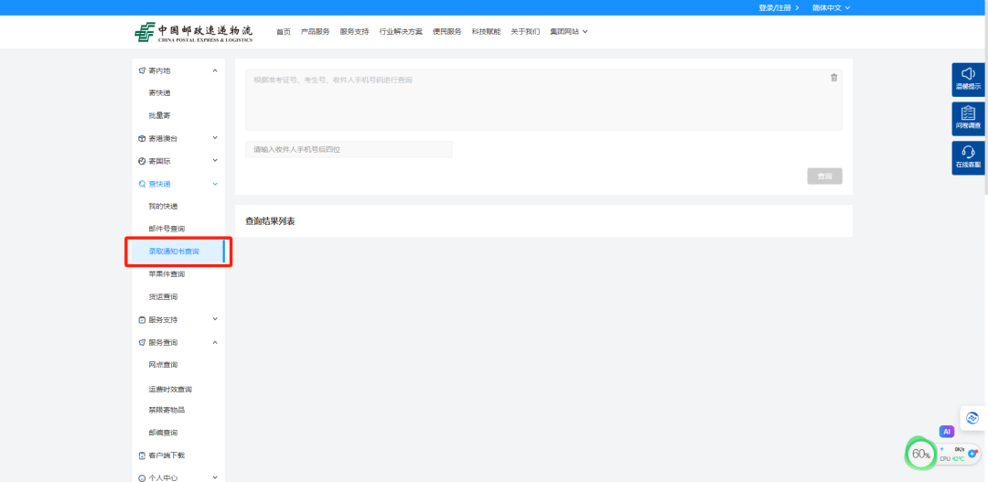This screenshot has width=988, height=482.
Task: Click the 查询 button
Action: coord(824,177)
